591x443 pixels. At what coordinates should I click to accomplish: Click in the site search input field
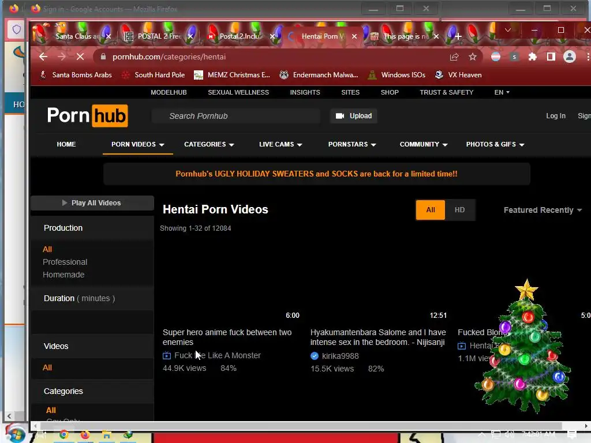pos(236,116)
